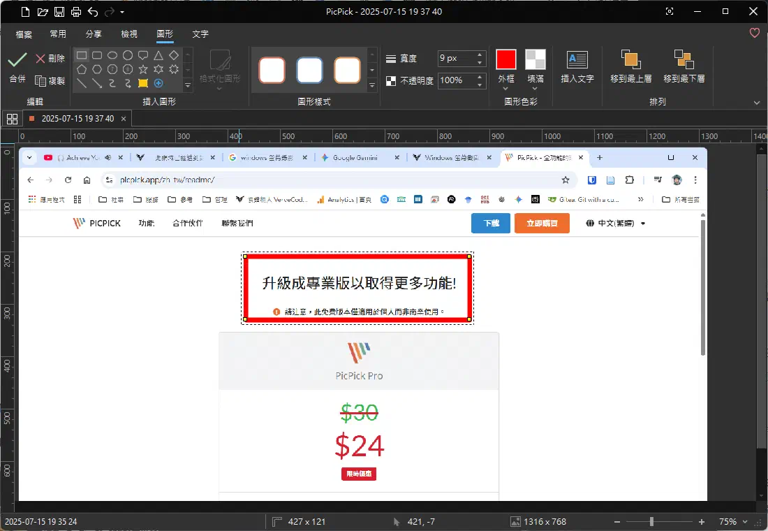Open the 檔案 menu
768x531 pixels.
coord(25,34)
